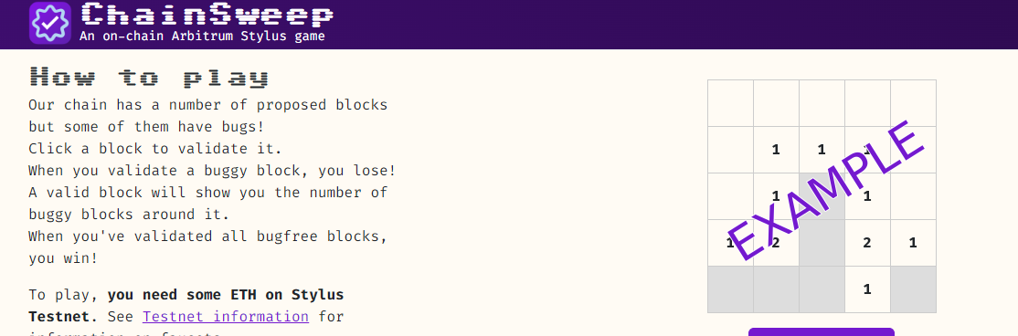The width and height of the screenshot is (1018, 336).
Task: Click the purple button below the example grid
Action: (x=822, y=331)
